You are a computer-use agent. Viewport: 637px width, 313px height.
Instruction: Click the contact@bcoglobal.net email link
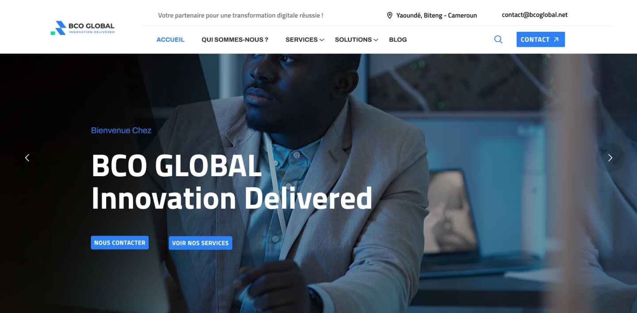(534, 15)
